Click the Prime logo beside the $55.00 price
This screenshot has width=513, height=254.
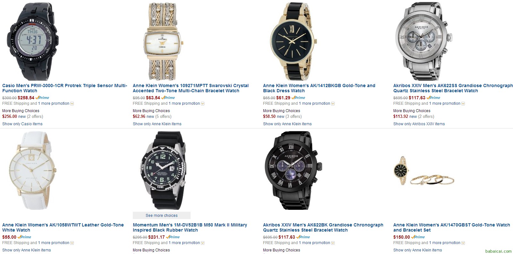24,237
